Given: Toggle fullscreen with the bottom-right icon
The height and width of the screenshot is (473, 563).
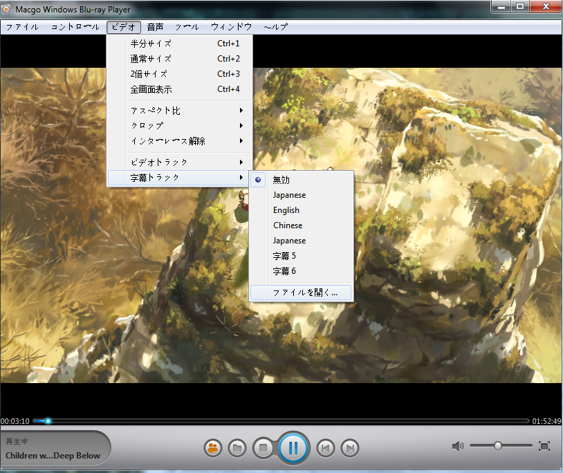Looking at the screenshot, I should [544, 446].
